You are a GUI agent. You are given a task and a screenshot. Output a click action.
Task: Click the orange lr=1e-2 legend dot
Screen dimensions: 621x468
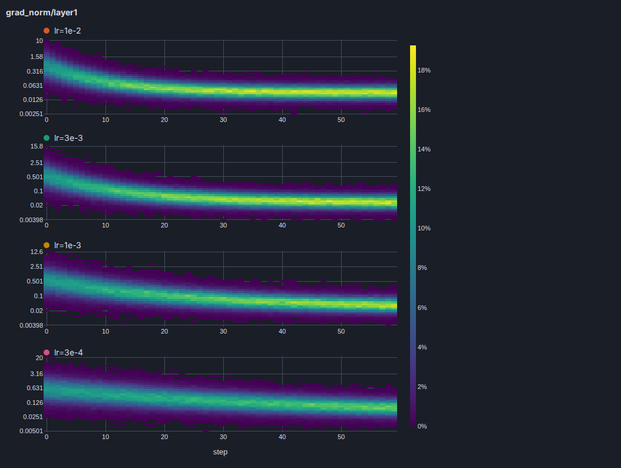pos(47,31)
